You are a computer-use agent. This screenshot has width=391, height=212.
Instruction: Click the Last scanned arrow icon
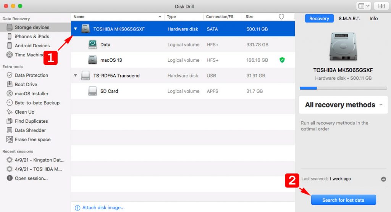click(383, 179)
